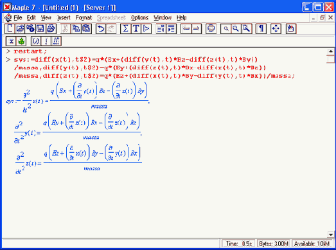Click Maple document icon left of File
Image resolution: width=336 pixels, height=250 pixels.
[x=8, y=18]
